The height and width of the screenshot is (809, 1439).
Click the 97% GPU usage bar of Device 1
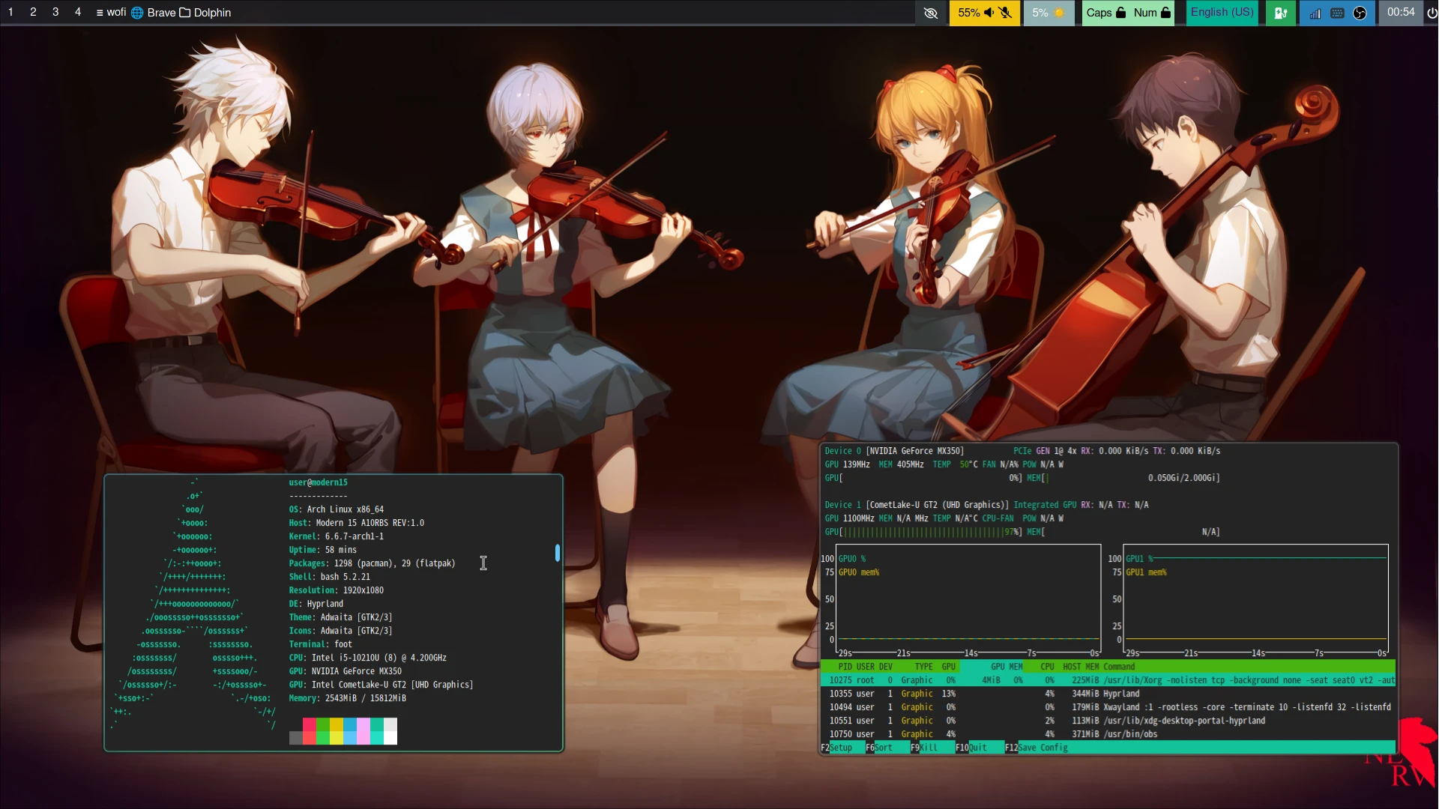tap(923, 532)
